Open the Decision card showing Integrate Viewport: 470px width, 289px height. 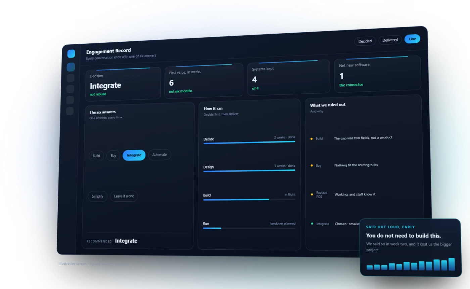click(x=123, y=84)
